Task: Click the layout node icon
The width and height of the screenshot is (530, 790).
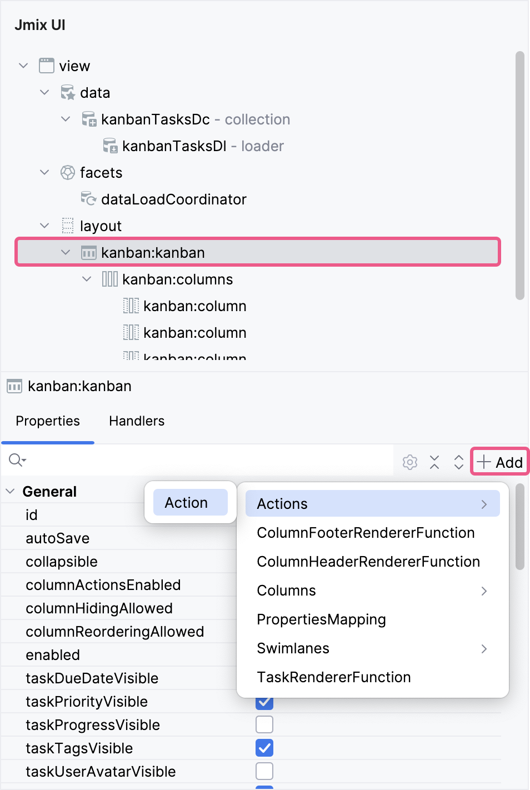Action: click(68, 226)
